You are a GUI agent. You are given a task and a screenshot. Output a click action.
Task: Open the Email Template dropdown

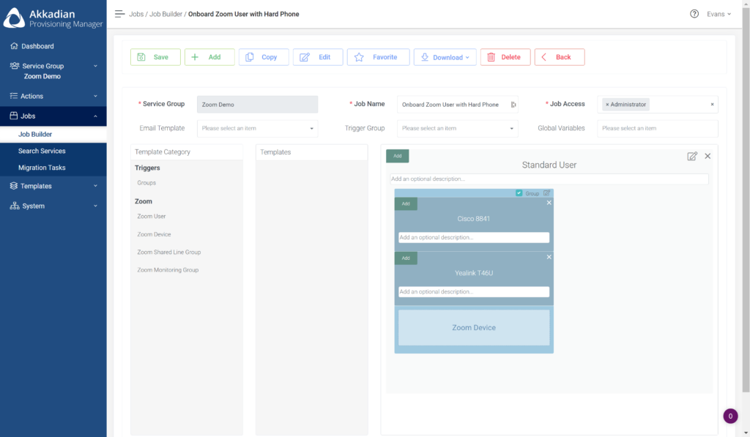(257, 127)
